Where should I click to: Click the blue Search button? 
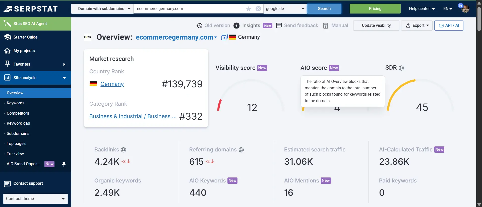click(x=324, y=9)
